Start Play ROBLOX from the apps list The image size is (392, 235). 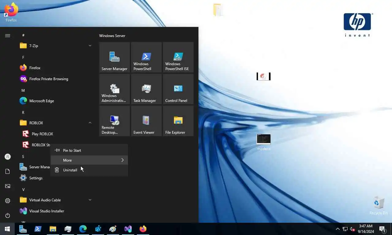tap(56, 134)
